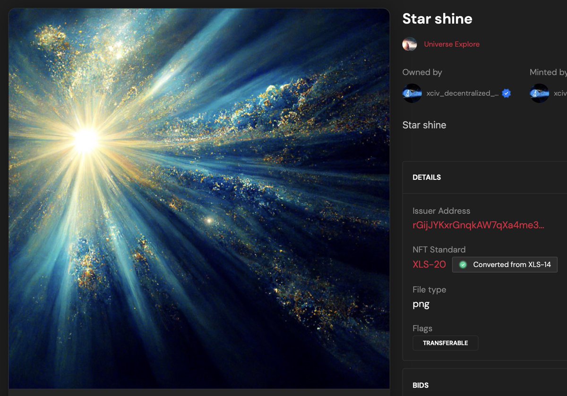Open the rGijJYKxrGnqkAW7qXa4me3 issuer address
Viewport: 567px width, 396px height.
point(478,226)
